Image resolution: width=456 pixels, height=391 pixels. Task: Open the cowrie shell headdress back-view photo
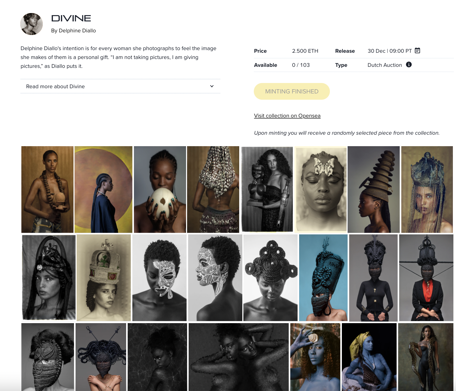click(213, 189)
